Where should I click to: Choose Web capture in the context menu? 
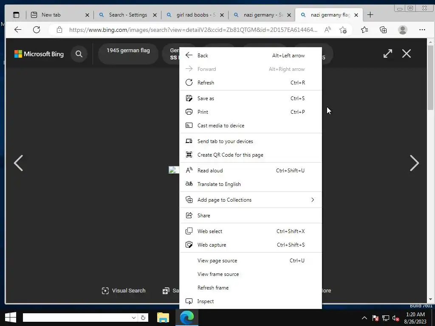[251, 245]
